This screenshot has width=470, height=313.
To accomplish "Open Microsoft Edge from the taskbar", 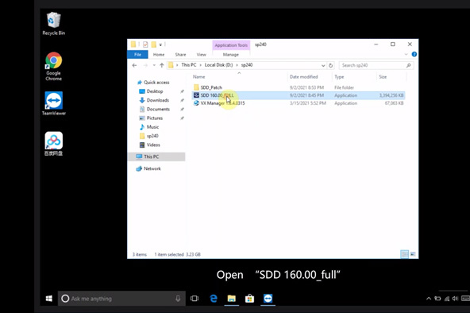I will (214, 299).
